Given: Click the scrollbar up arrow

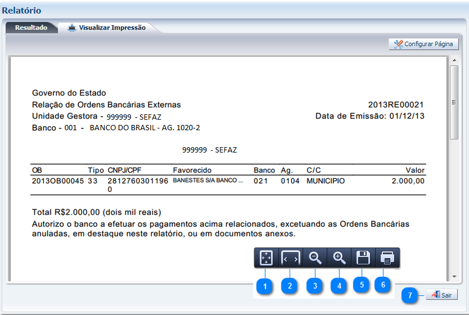Looking at the screenshot, I should click(x=454, y=60).
